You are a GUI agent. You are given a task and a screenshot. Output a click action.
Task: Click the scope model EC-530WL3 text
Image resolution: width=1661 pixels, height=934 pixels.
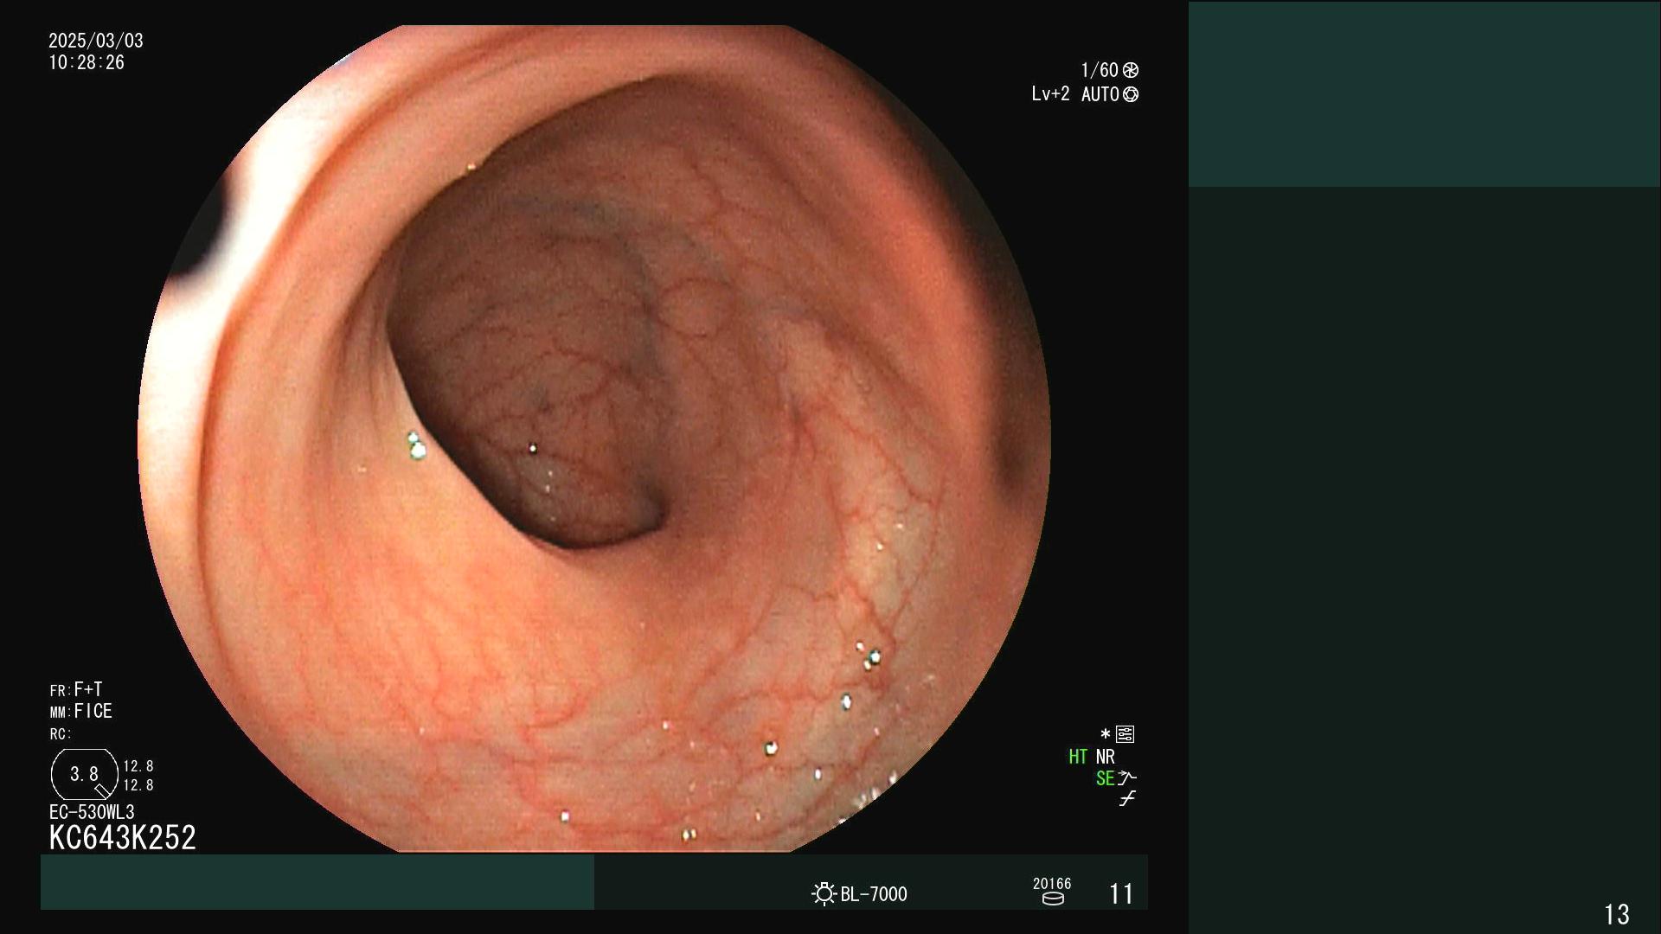pyautogui.click(x=92, y=812)
